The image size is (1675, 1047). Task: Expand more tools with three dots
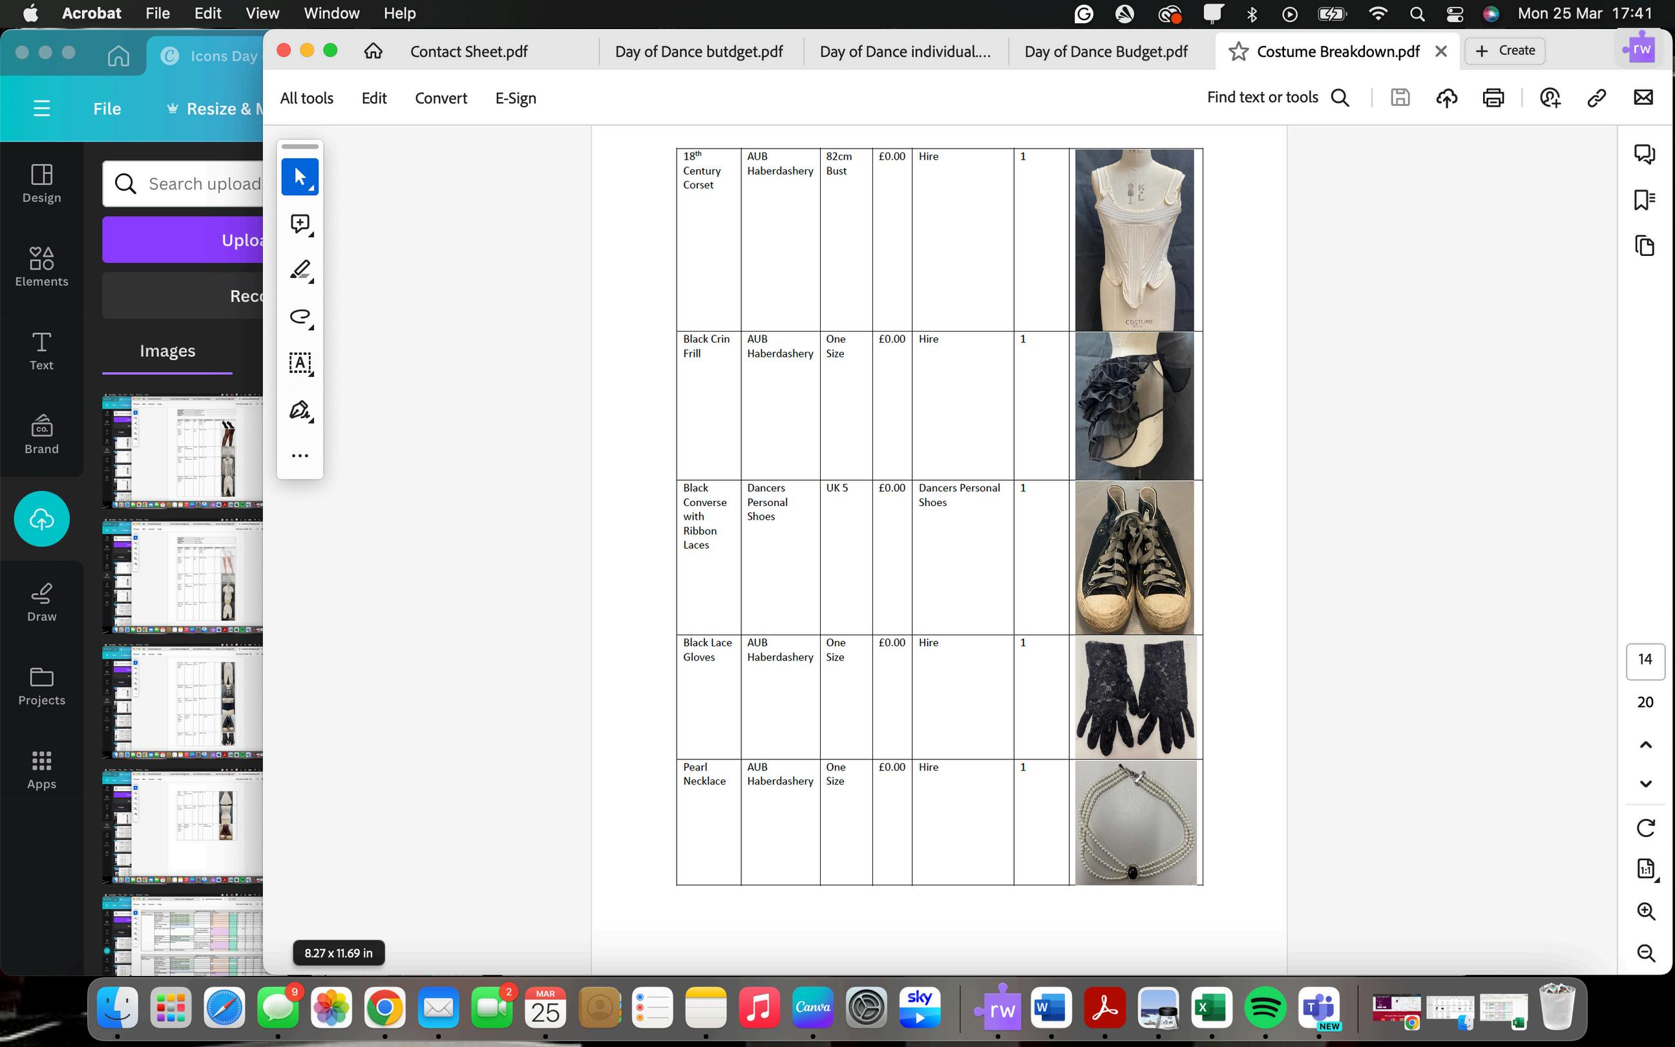click(300, 456)
